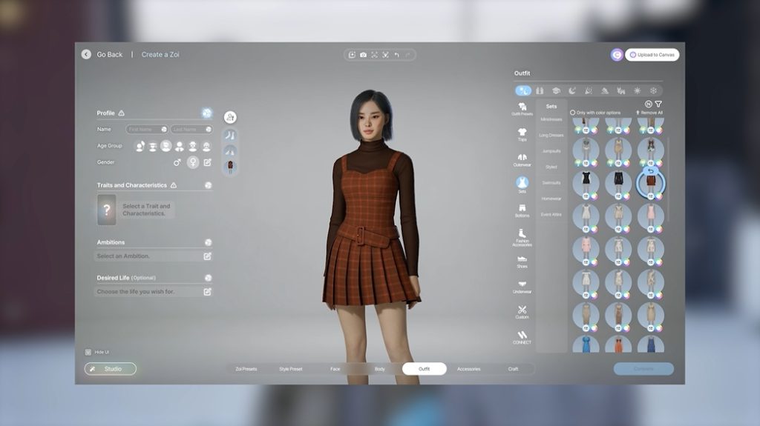Select the graduation cap outfit category
Image resolution: width=760 pixels, height=426 pixels.
[x=556, y=90]
